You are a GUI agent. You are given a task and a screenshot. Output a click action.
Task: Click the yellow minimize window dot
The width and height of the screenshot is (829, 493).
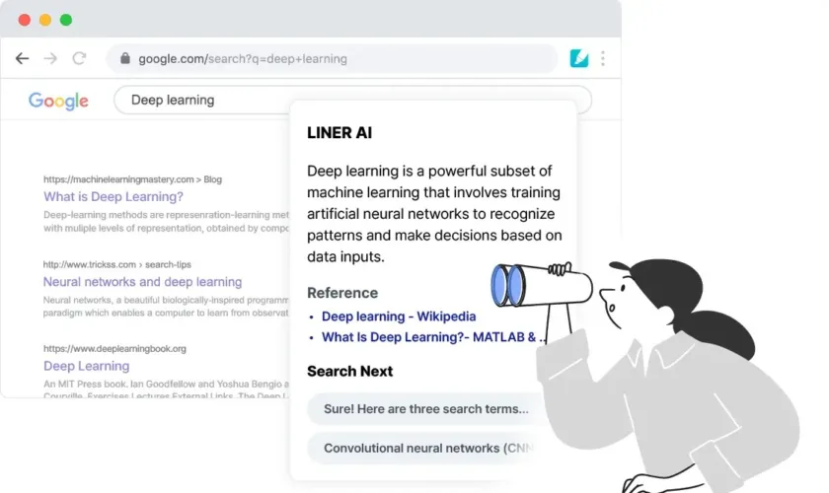(x=45, y=20)
